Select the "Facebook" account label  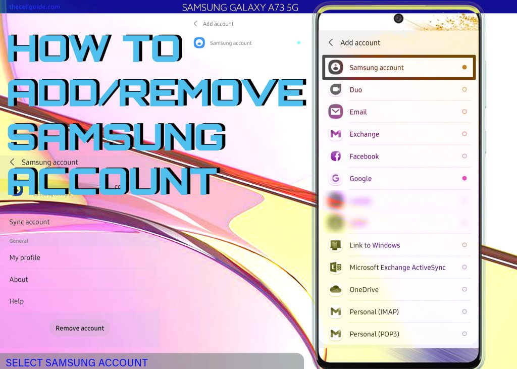[x=364, y=156]
